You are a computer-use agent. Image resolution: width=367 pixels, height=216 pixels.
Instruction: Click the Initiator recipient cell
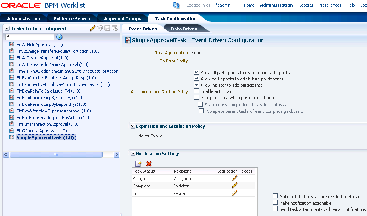[194, 186]
